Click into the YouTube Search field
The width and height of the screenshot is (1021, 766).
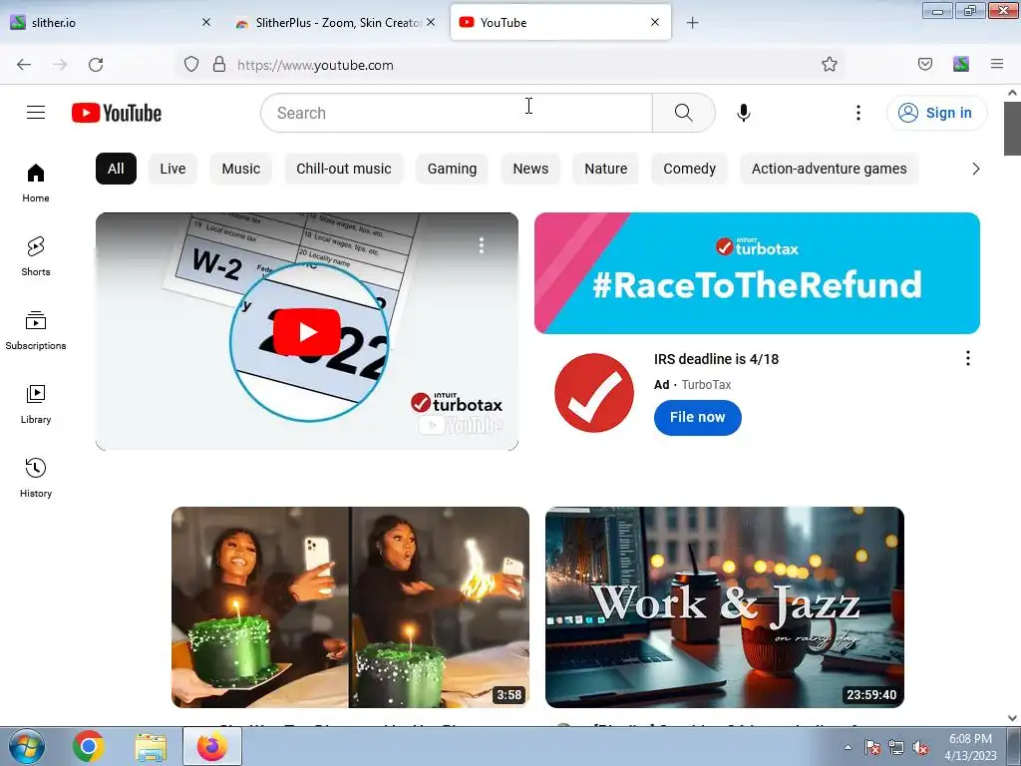457,113
